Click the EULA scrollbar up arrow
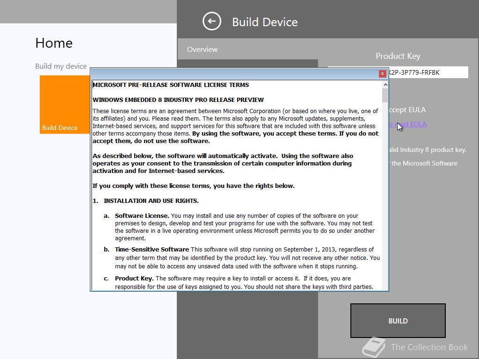 (x=385, y=85)
